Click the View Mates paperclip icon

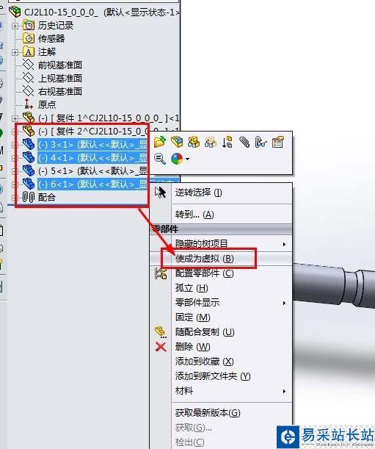click(244, 142)
